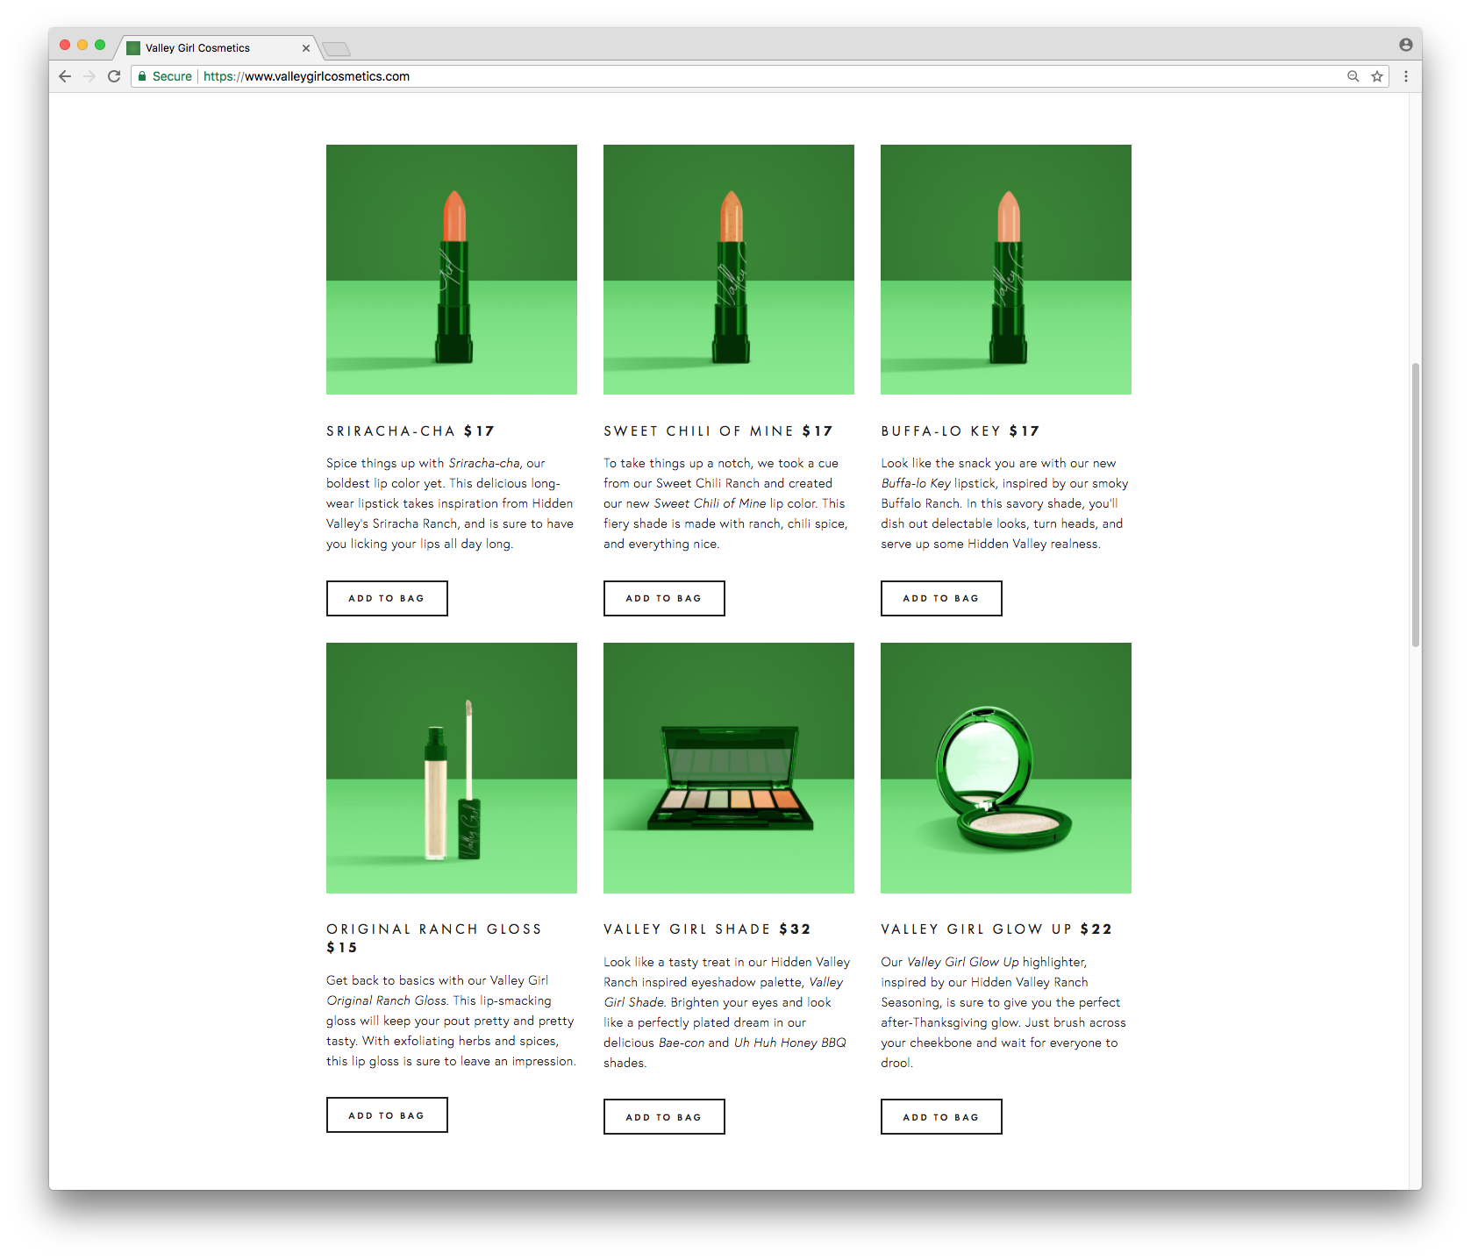Add Sweet Chili of Mine to bag

pos(664,598)
